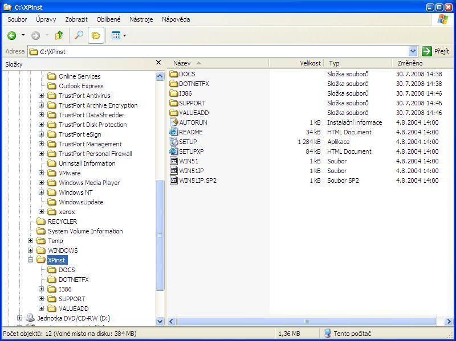Click the folder tree vertical scrollbar thumb
The height and width of the screenshot is (341, 456).
pos(160,235)
